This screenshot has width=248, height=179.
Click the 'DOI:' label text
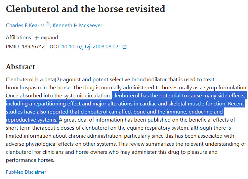(x=55, y=47)
